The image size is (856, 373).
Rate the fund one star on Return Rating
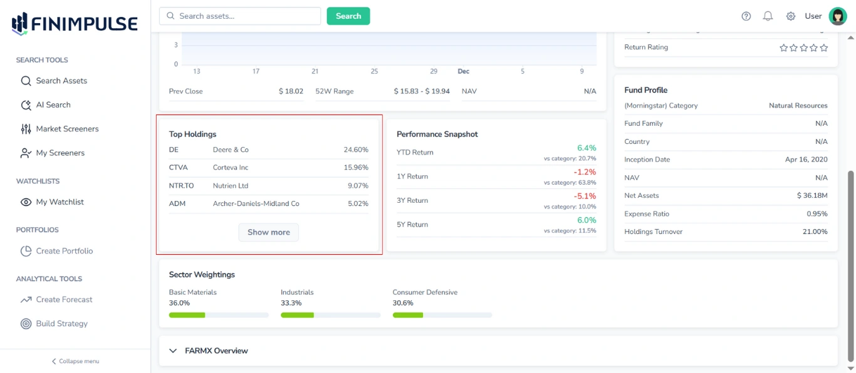pyautogui.click(x=784, y=47)
